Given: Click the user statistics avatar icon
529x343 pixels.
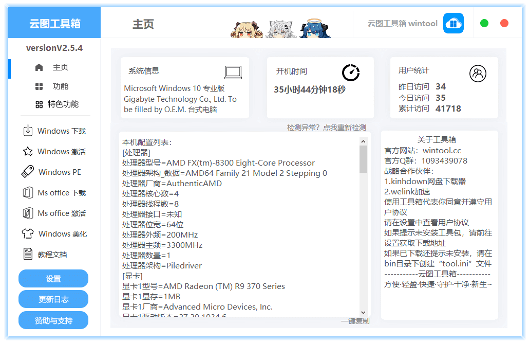Looking at the screenshot, I should [478, 74].
